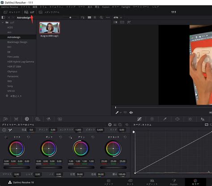
Task: Enable the image wipe viewer icon
Action: coord(115,22)
